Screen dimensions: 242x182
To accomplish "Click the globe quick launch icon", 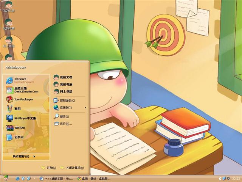I will tap(23, 179).
